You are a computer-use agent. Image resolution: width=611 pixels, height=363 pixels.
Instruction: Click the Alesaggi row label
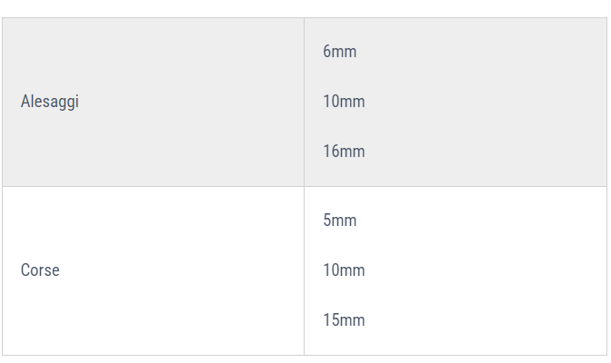[49, 102]
